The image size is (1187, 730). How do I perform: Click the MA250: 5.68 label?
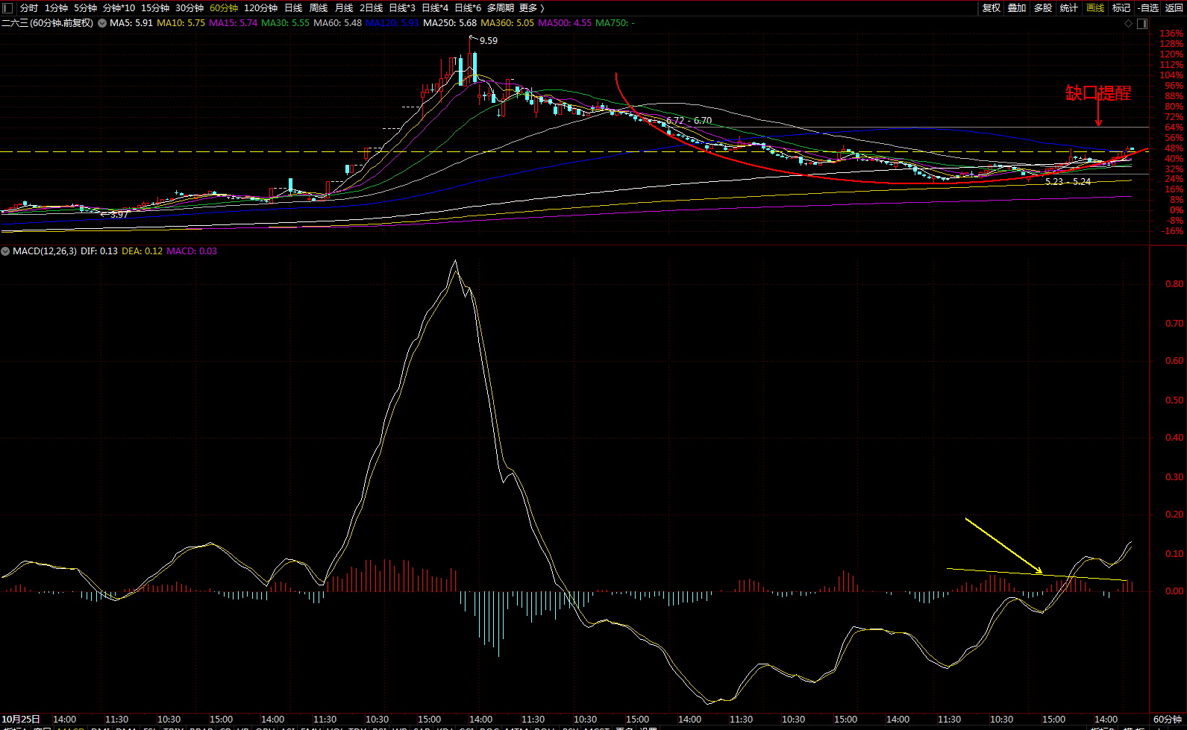pyautogui.click(x=450, y=23)
